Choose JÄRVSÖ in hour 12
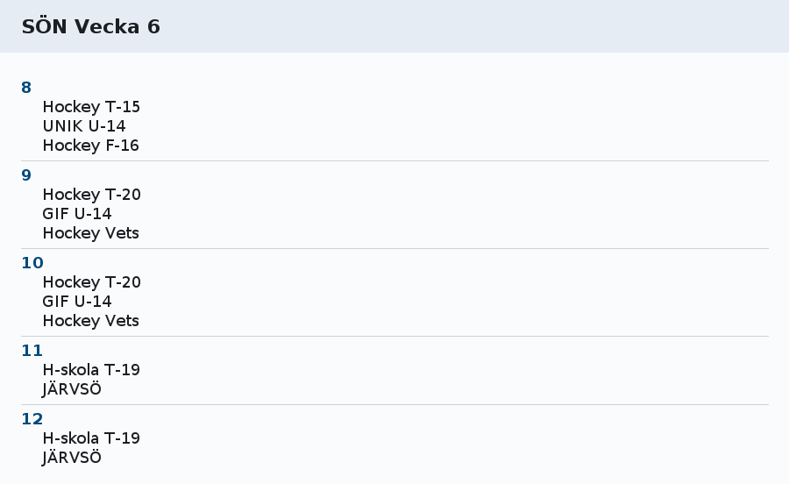 point(72,458)
